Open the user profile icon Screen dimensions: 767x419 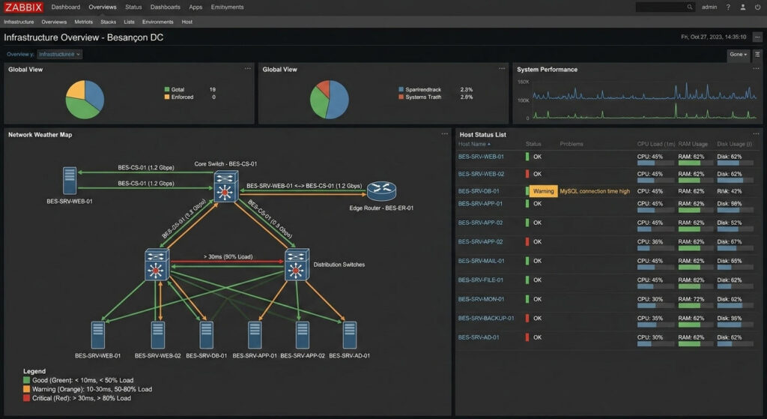(x=742, y=7)
